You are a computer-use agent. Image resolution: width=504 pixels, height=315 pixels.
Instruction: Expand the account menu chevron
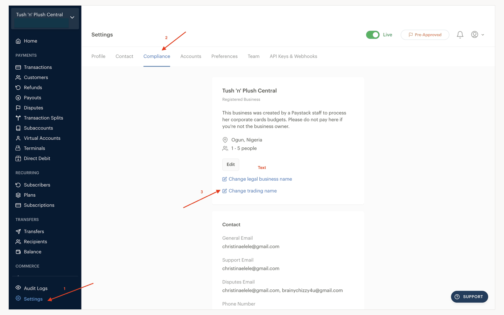[483, 35]
